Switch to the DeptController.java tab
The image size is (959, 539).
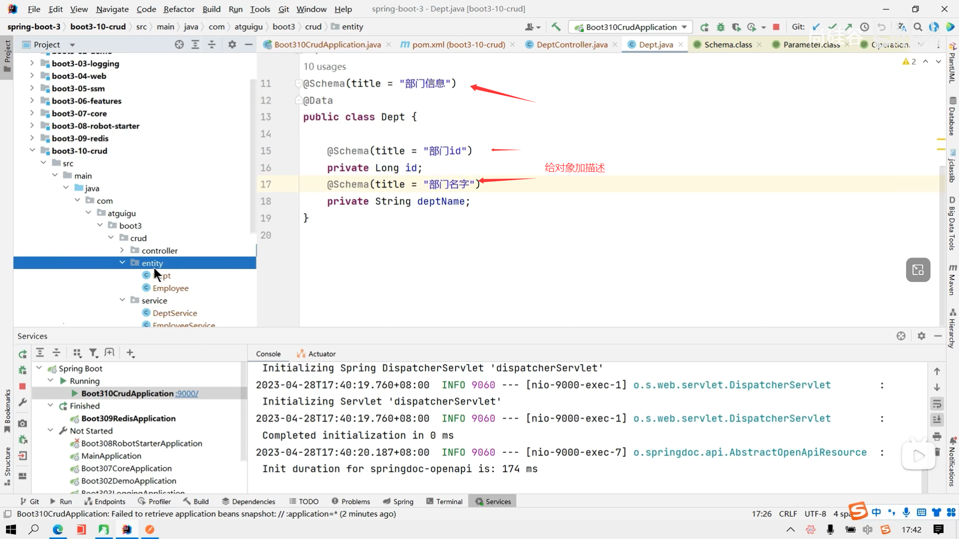click(571, 44)
